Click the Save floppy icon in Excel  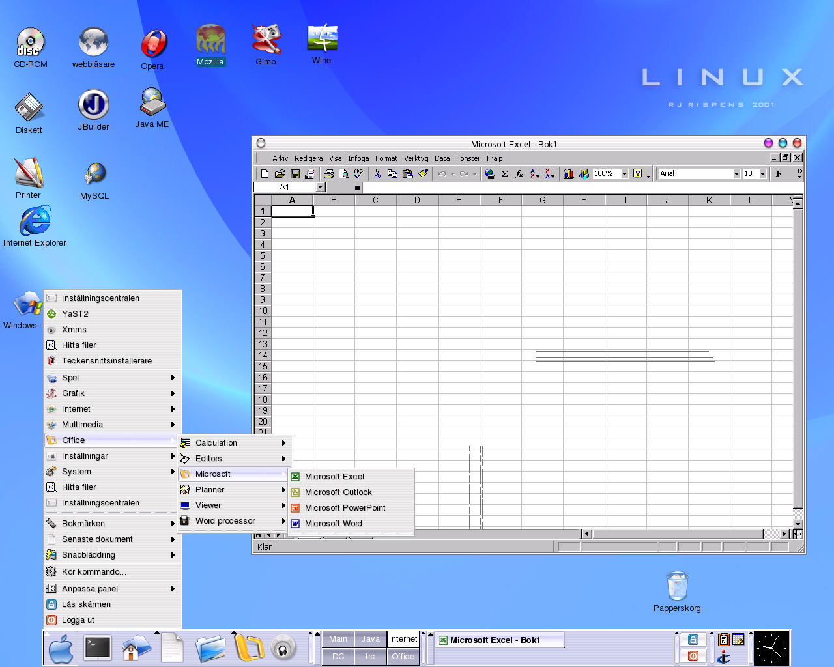295,174
